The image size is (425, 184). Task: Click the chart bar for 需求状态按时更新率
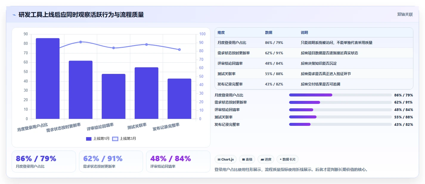[x=80, y=90]
